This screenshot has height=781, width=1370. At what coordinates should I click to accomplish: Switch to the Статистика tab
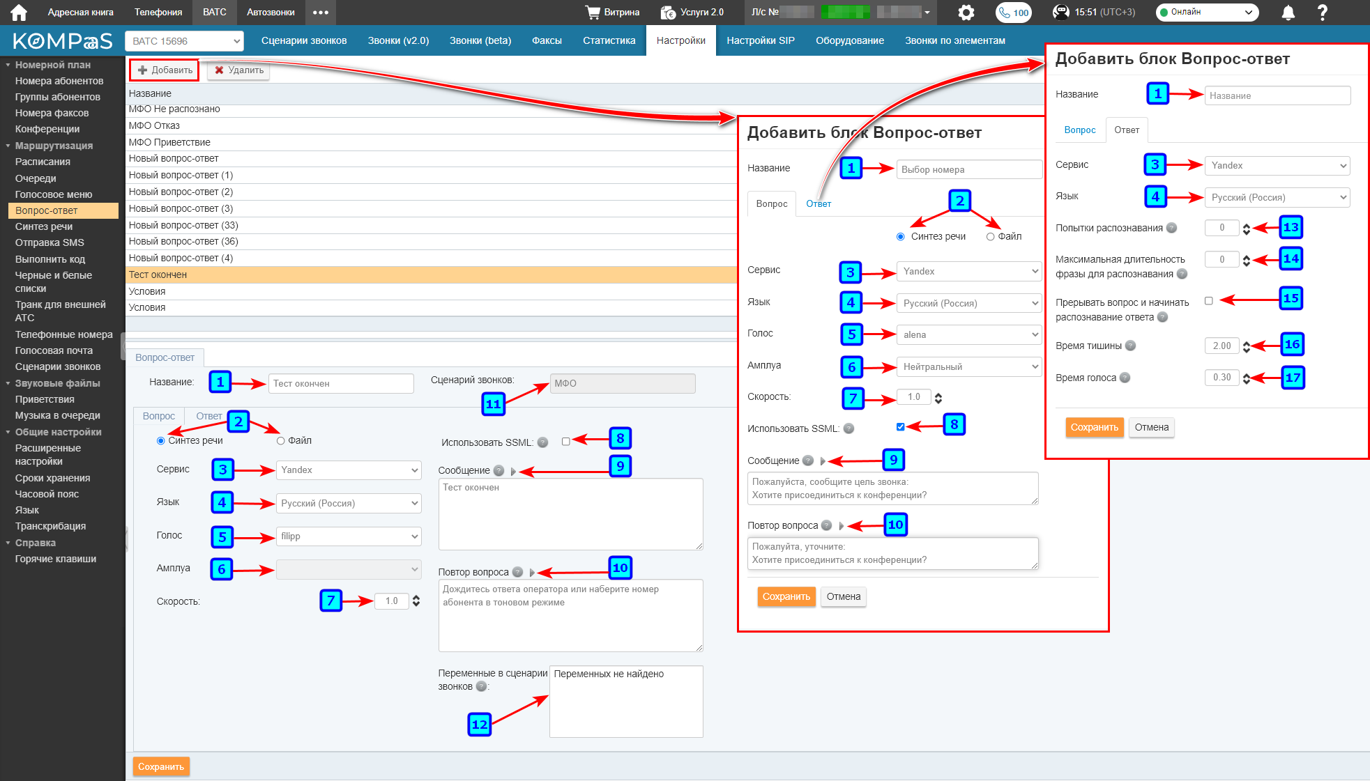click(609, 40)
